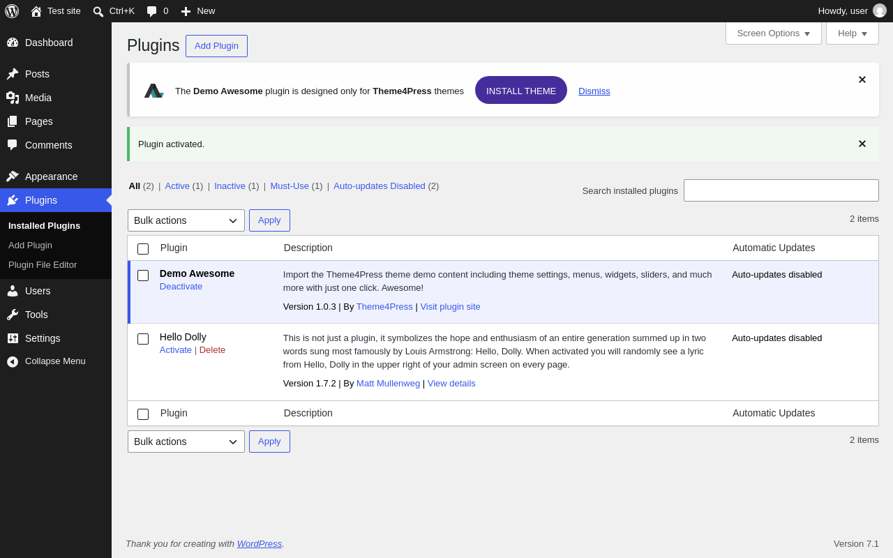Open the Ctrl+K search icon

click(98, 11)
